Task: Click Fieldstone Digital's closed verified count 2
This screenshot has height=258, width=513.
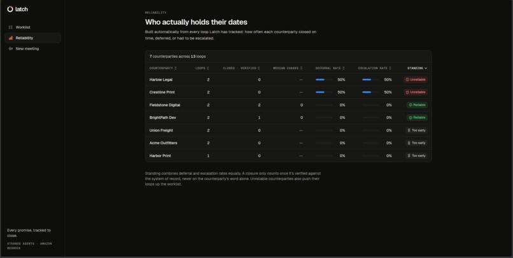Action: [259, 105]
